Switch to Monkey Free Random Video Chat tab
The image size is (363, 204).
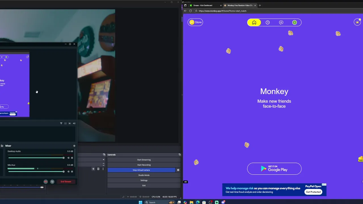[240, 5]
